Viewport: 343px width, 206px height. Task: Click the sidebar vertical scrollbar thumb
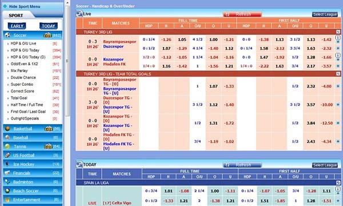[x=67, y=61]
